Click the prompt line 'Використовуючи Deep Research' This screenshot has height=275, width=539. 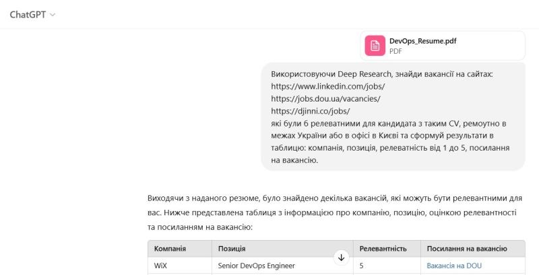point(382,74)
